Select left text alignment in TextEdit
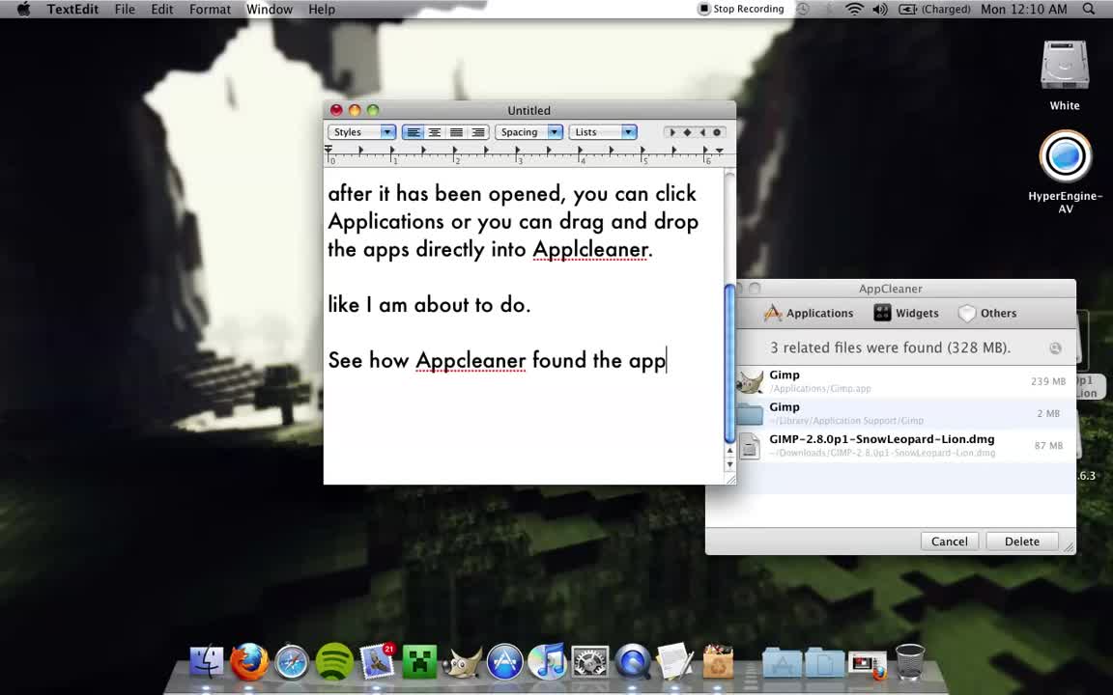This screenshot has height=695, width=1113. click(414, 132)
